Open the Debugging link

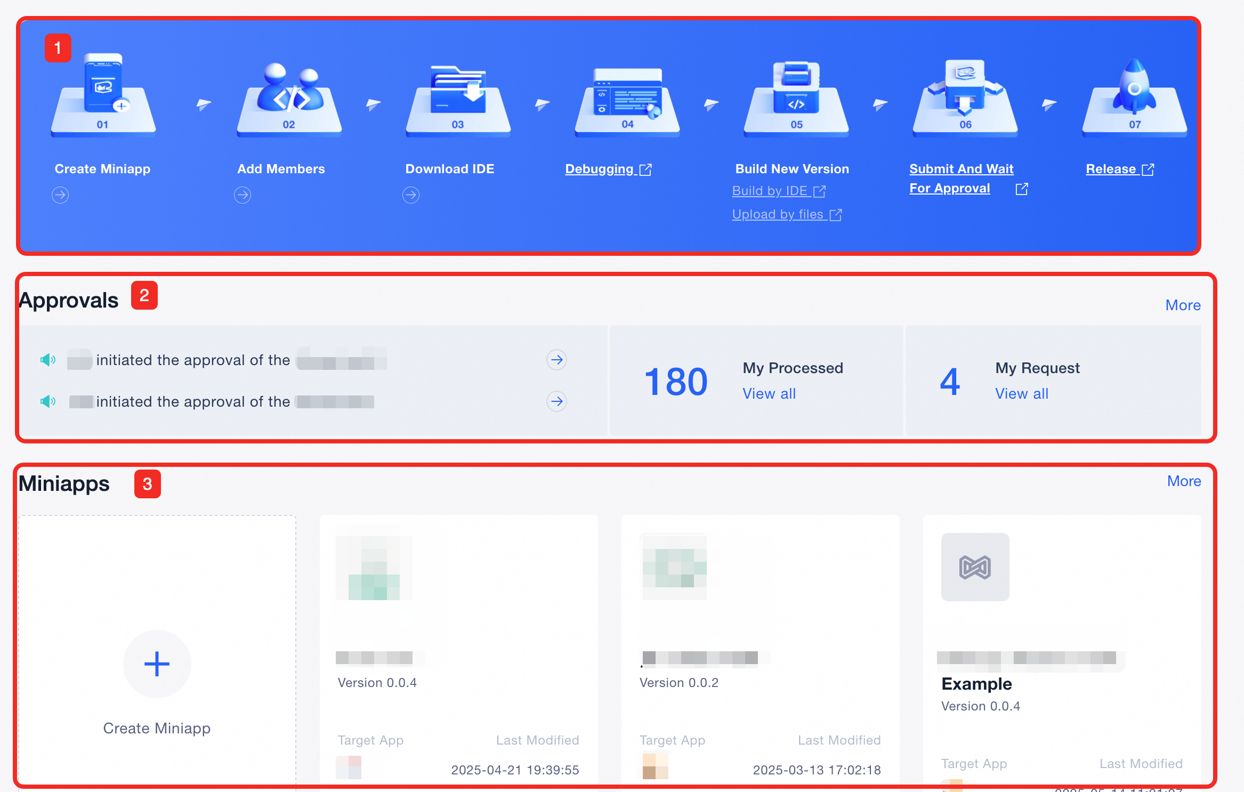coord(608,169)
